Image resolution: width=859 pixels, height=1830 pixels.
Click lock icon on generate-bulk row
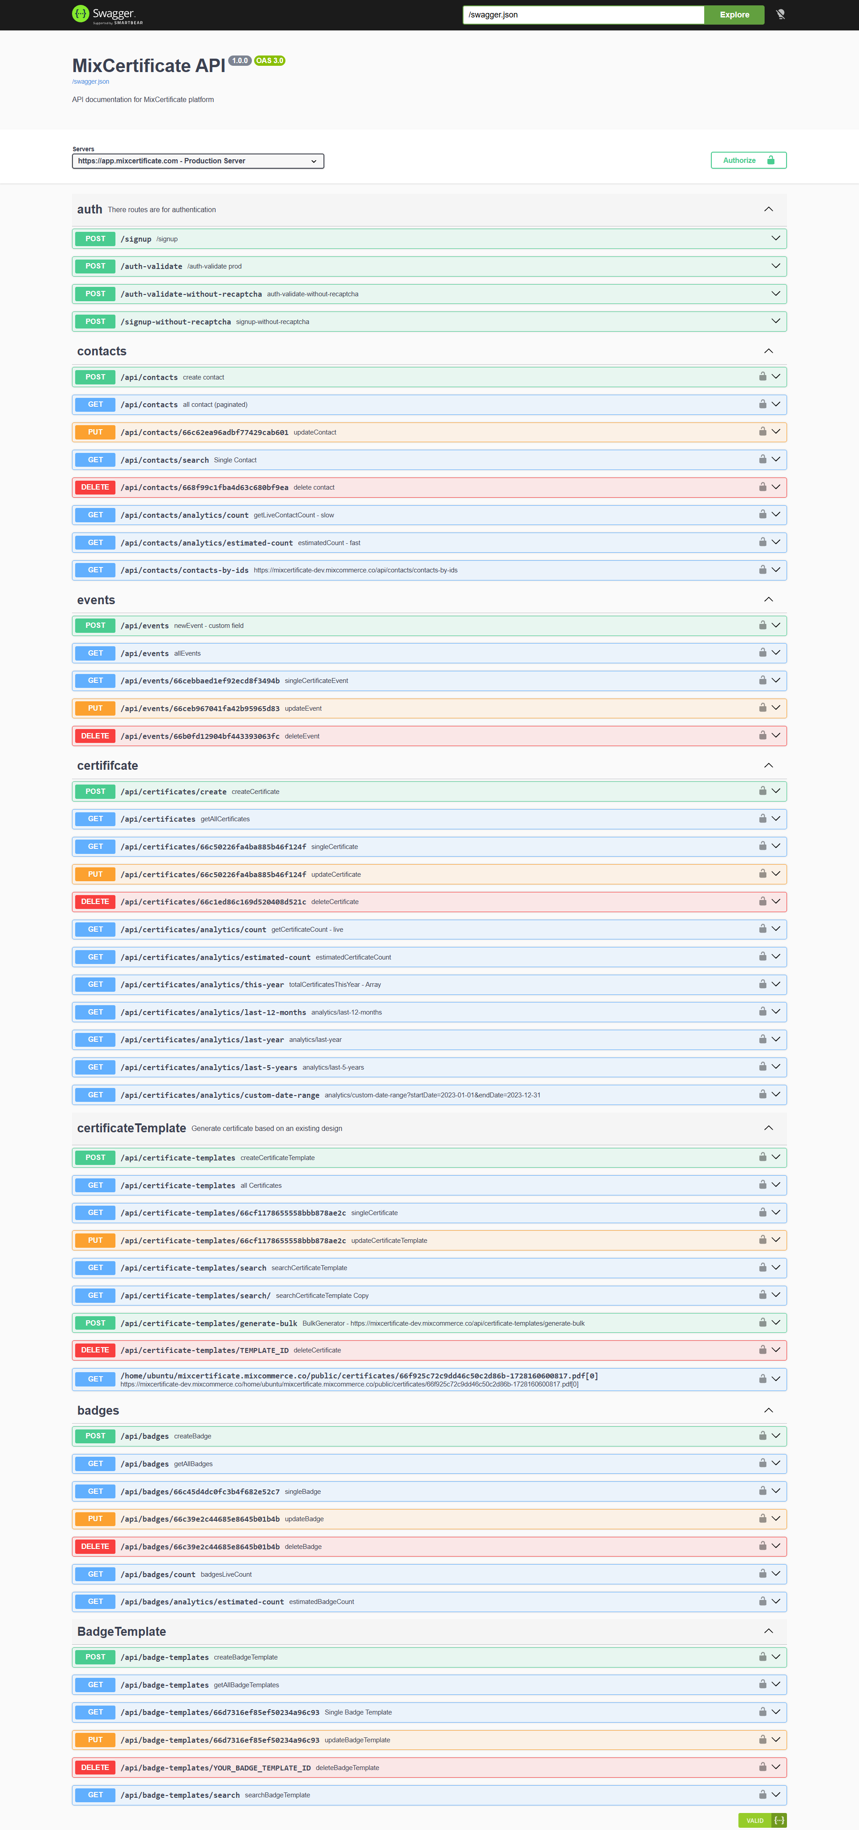coord(762,1323)
